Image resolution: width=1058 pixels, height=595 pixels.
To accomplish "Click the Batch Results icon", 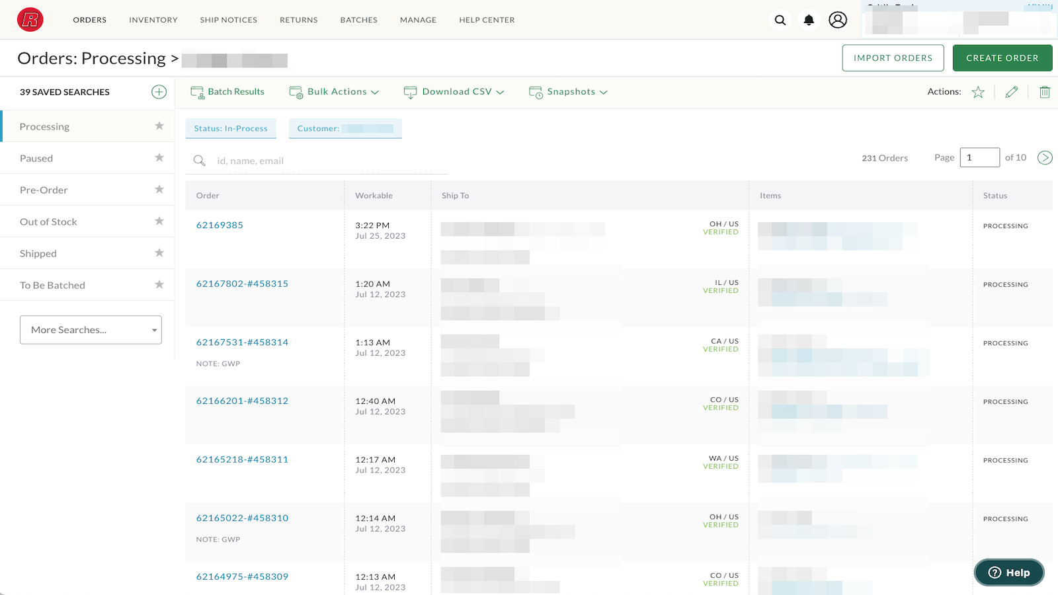I will point(196,92).
